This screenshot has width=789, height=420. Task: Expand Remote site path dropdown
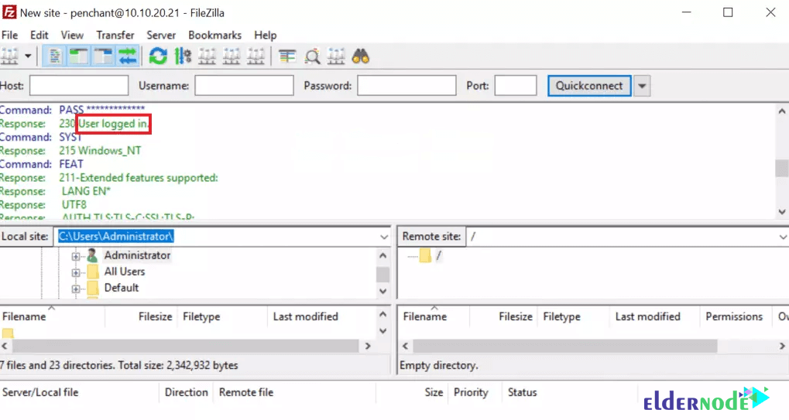coord(783,237)
